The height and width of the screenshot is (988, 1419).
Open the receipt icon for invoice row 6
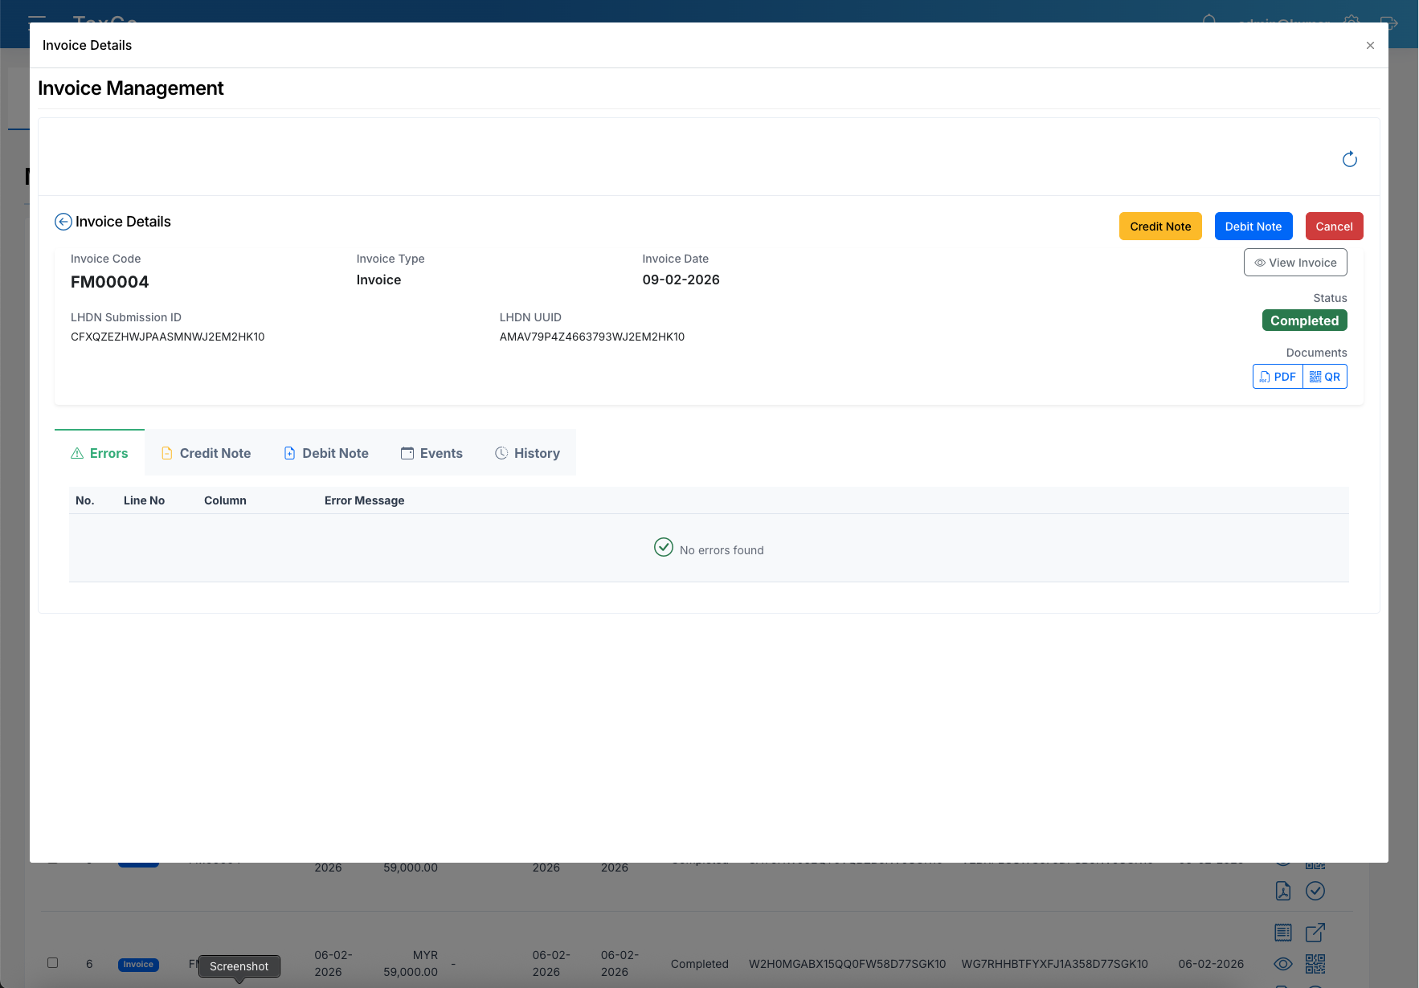pos(1283,933)
